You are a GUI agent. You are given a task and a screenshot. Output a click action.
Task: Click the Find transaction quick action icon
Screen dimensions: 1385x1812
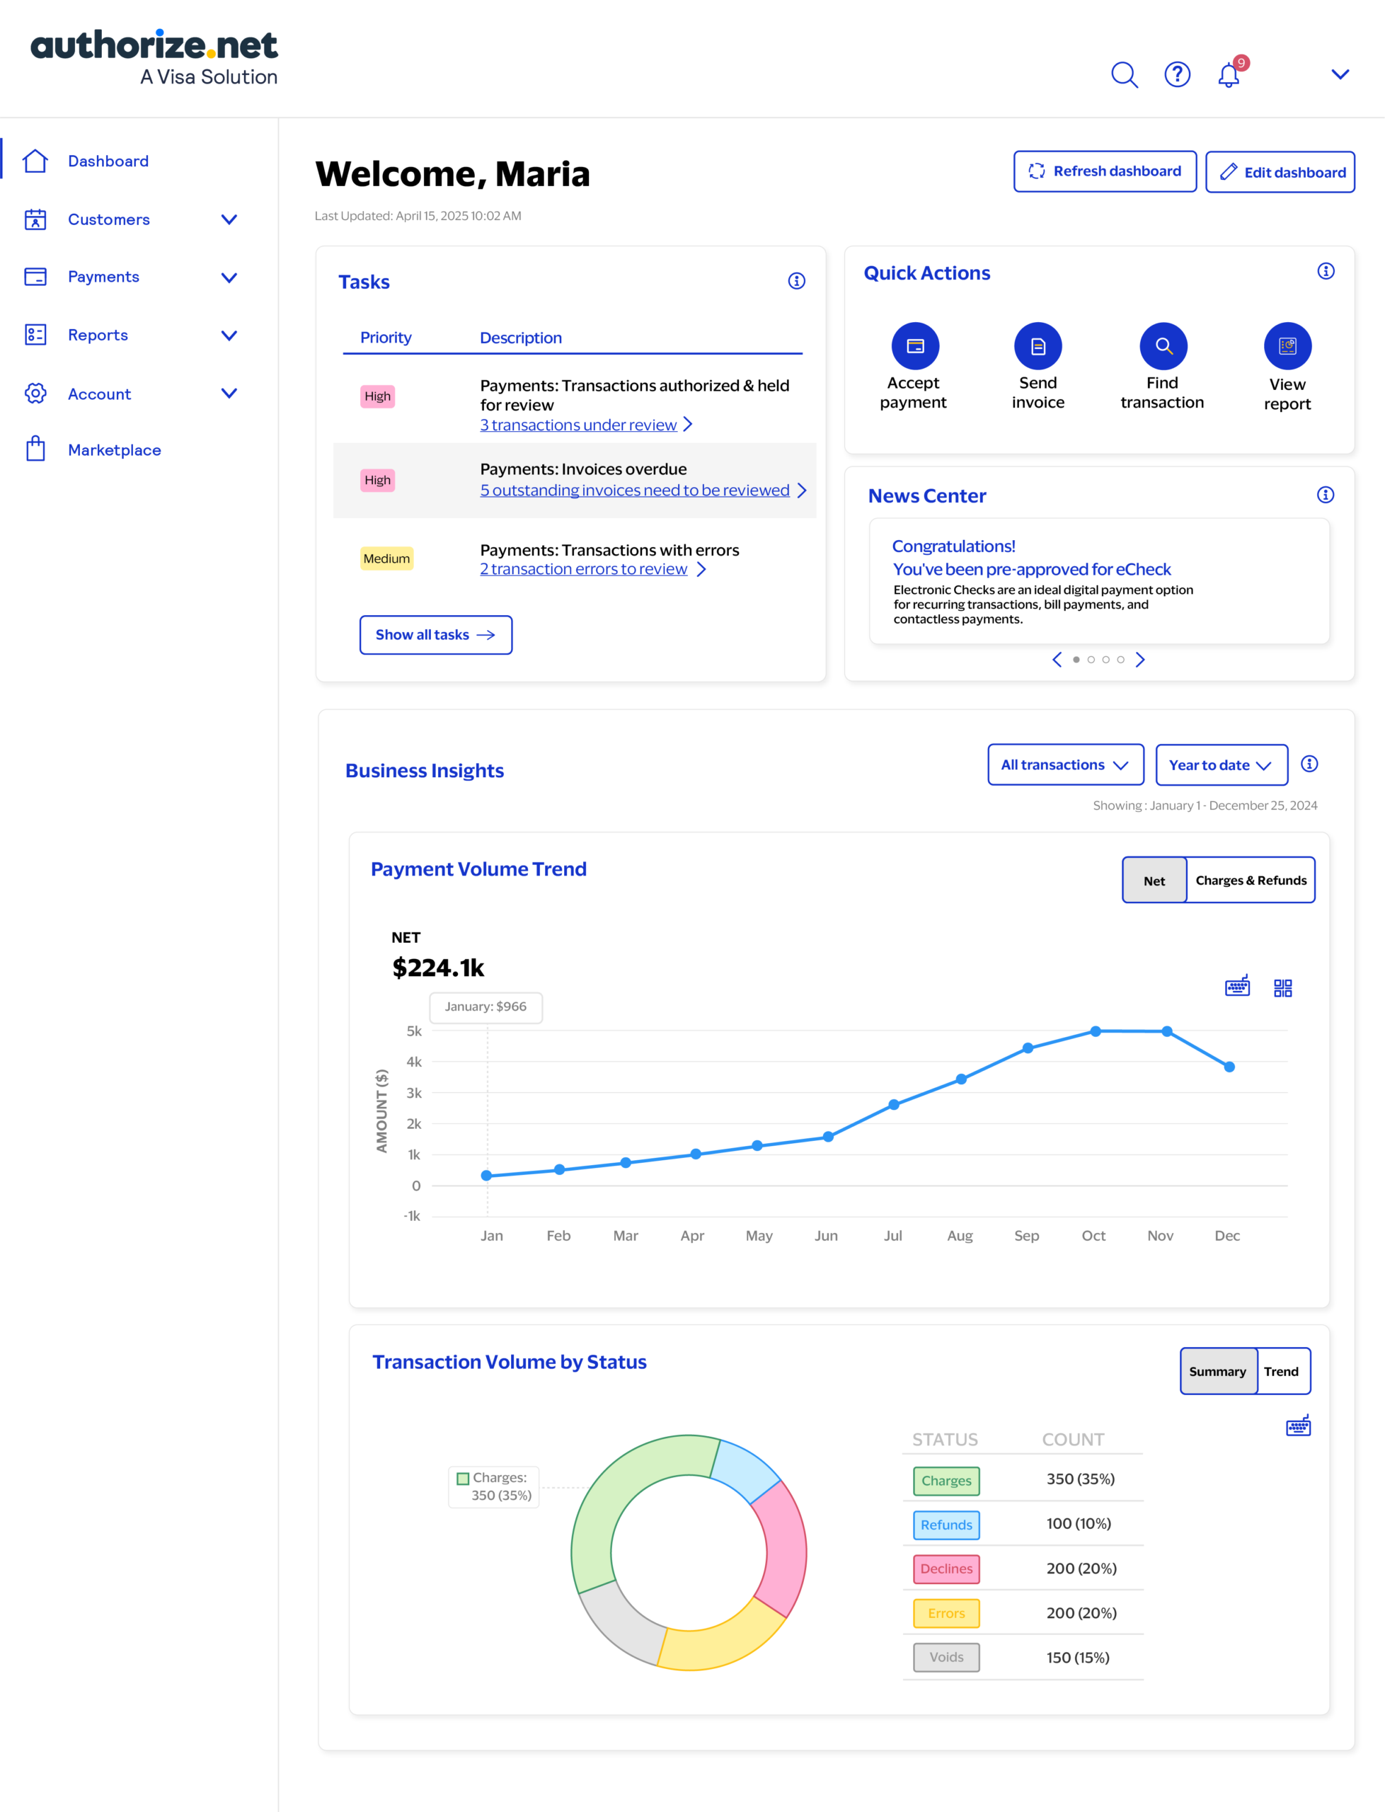[1163, 345]
